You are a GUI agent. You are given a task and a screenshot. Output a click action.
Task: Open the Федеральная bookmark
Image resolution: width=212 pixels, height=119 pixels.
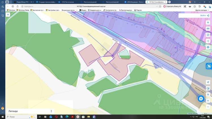click(95, 10)
